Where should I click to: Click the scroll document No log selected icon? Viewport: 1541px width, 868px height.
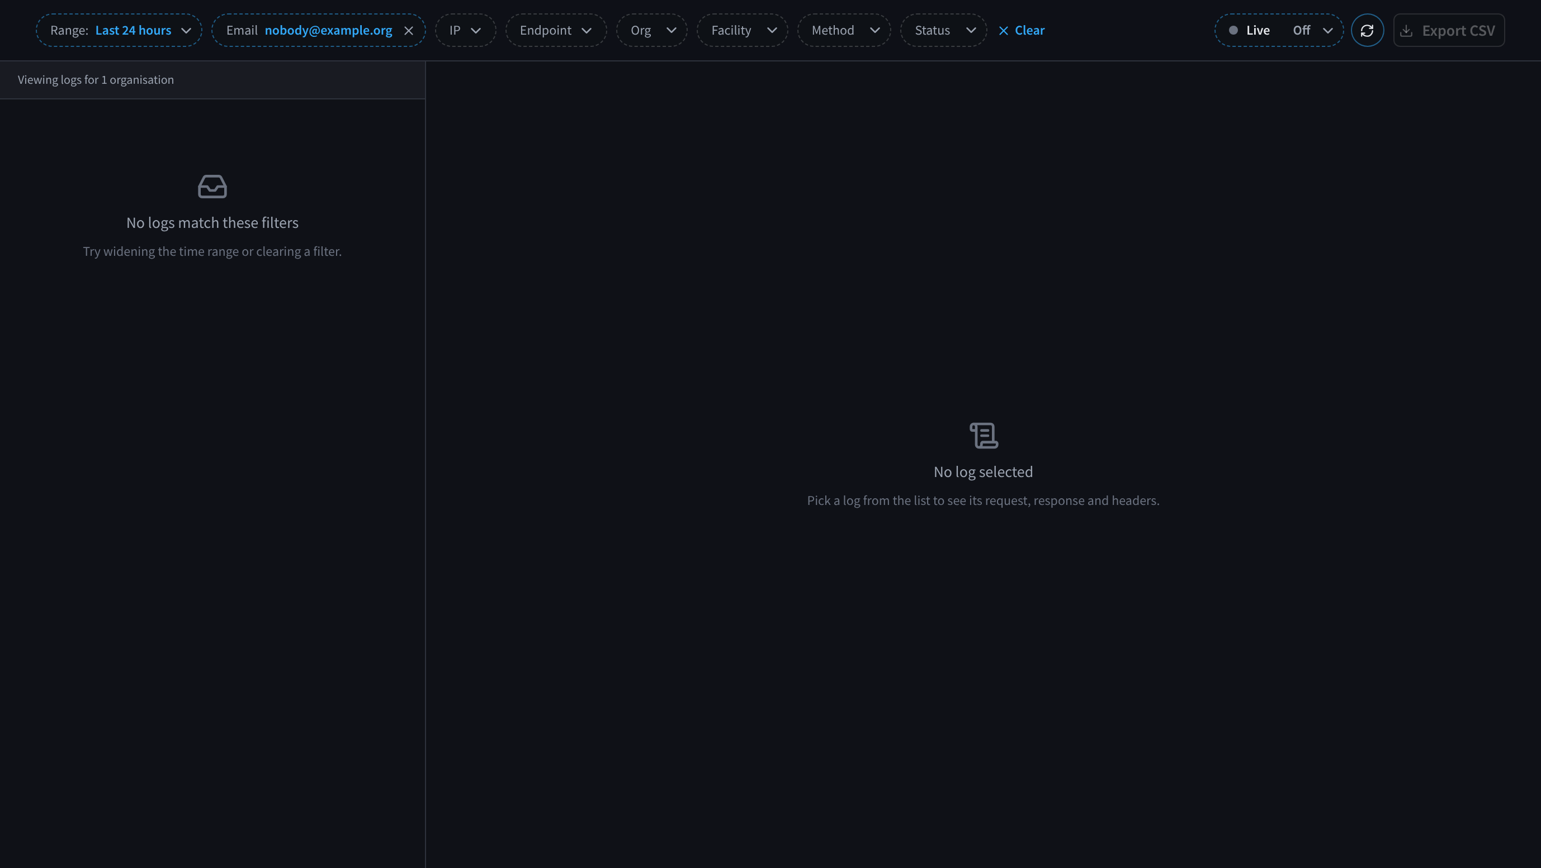coord(984,436)
